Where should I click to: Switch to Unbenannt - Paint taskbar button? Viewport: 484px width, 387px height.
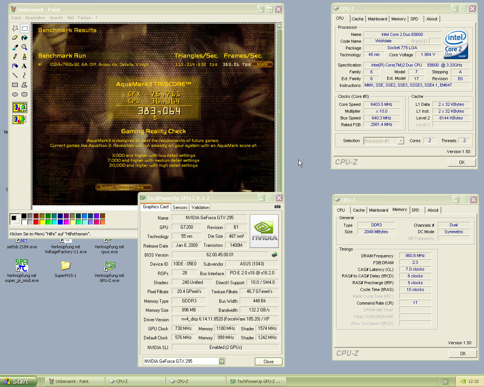coord(75,381)
